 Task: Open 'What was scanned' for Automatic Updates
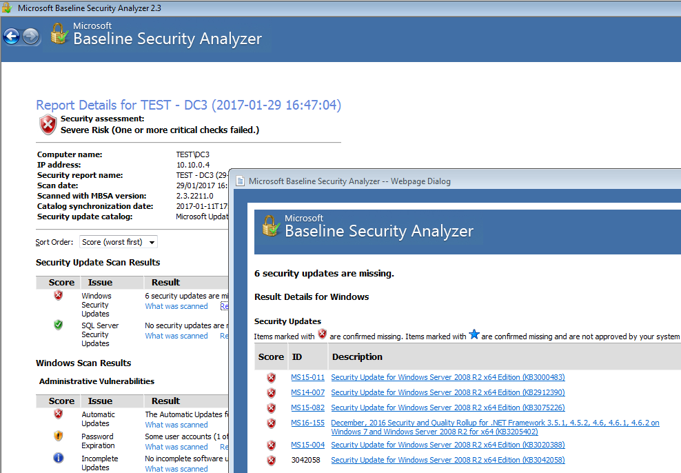click(176, 425)
